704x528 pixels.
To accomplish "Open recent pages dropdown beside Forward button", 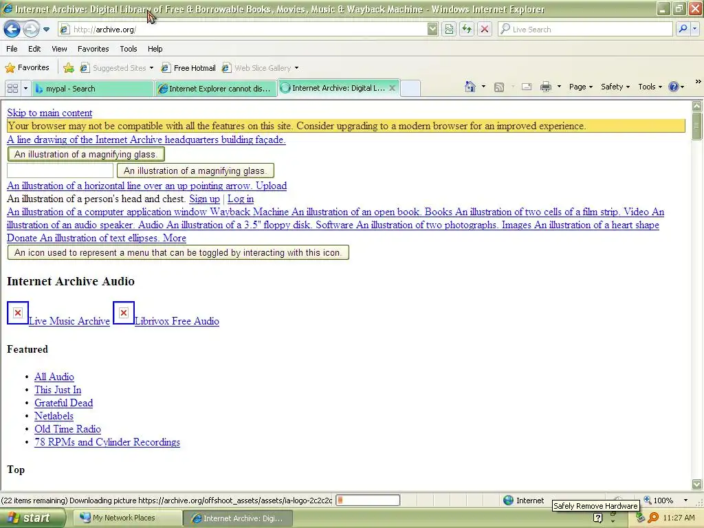I will 46,30.
